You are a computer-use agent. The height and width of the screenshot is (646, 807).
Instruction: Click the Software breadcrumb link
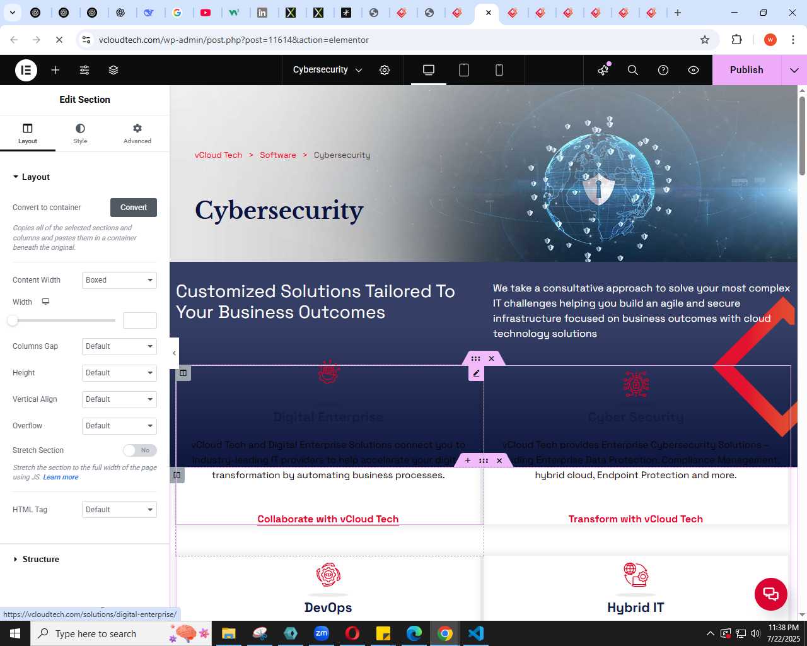click(278, 155)
